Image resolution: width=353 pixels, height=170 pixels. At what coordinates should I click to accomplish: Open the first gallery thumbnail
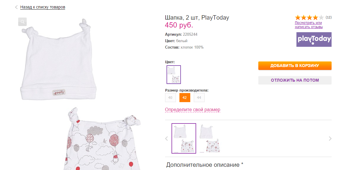184,138
